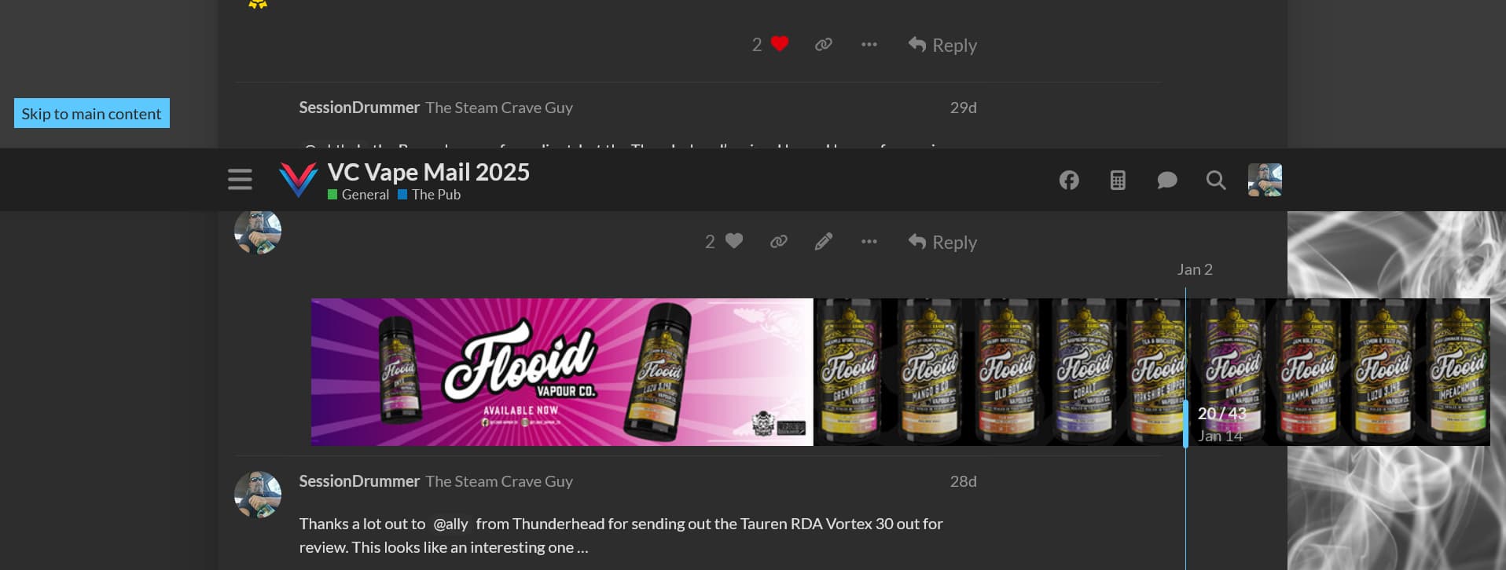Screen dimensions: 1506x570
Task: Show more actions on the red-heart post
Action: 869,44
